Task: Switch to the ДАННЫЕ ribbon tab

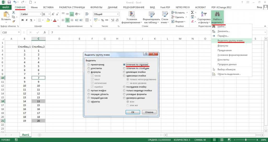Action: pyautogui.click(x=113, y=7)
